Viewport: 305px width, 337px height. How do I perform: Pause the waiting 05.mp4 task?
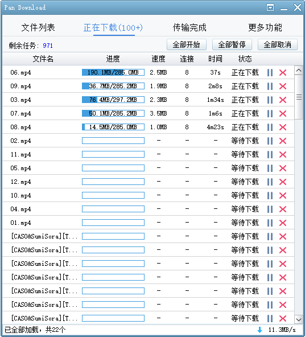click(270, 168)
